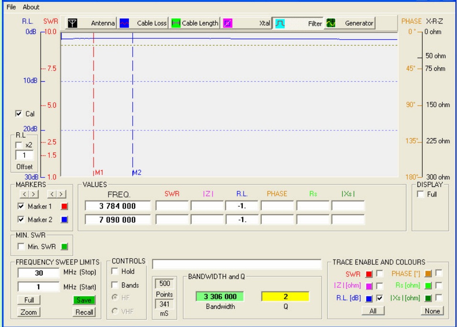The image size is (459, 327).
Task: Switch to Xtal mode icon
Action: point(228,23)
